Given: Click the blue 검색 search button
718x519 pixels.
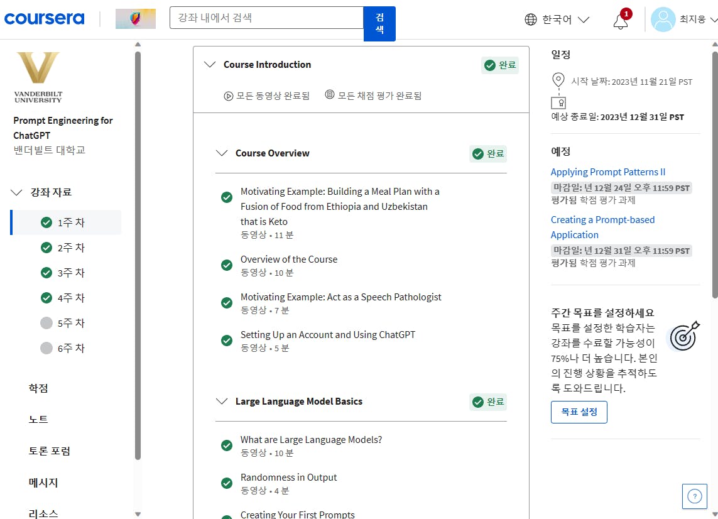Looking at the screenshot, I should tap(379, 24).
